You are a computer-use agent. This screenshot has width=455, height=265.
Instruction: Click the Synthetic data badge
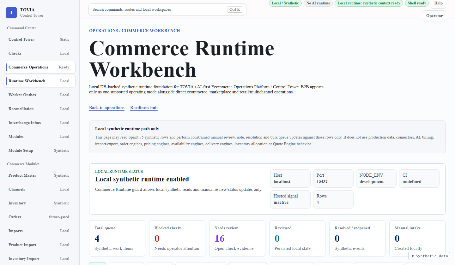coord(429,256)
